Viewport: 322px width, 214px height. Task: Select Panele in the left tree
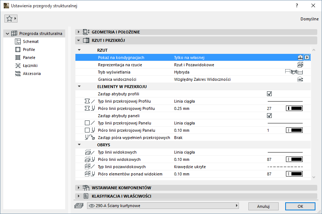[x=29, y=58]
